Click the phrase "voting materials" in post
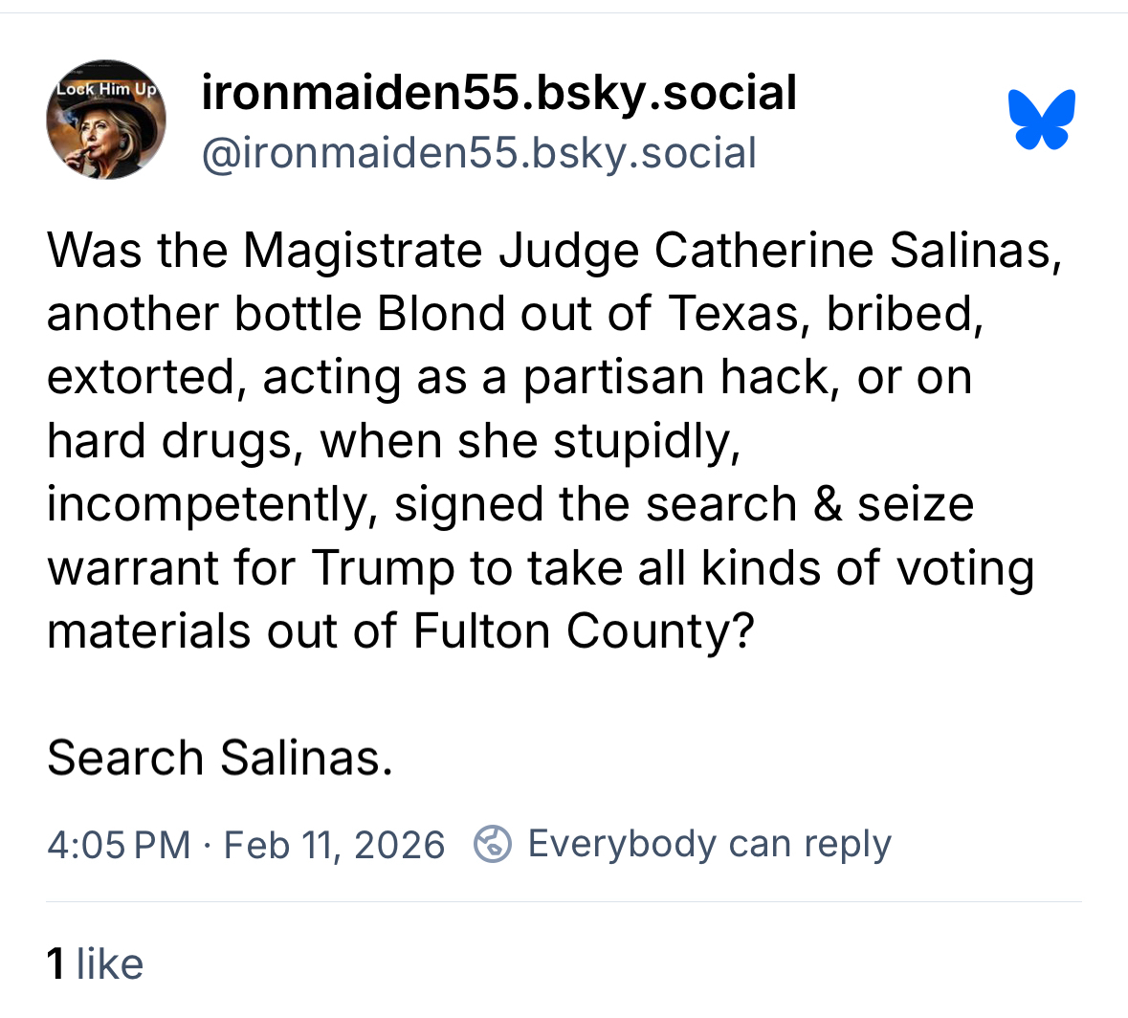The height and width of the screenshot is (1018, 1128). 964,567
